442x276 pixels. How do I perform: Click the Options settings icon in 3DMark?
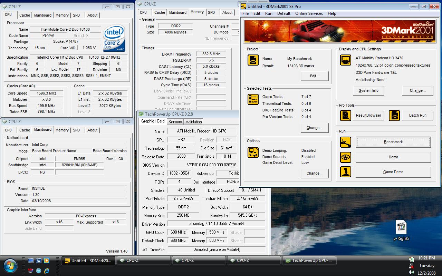(253, 152)
